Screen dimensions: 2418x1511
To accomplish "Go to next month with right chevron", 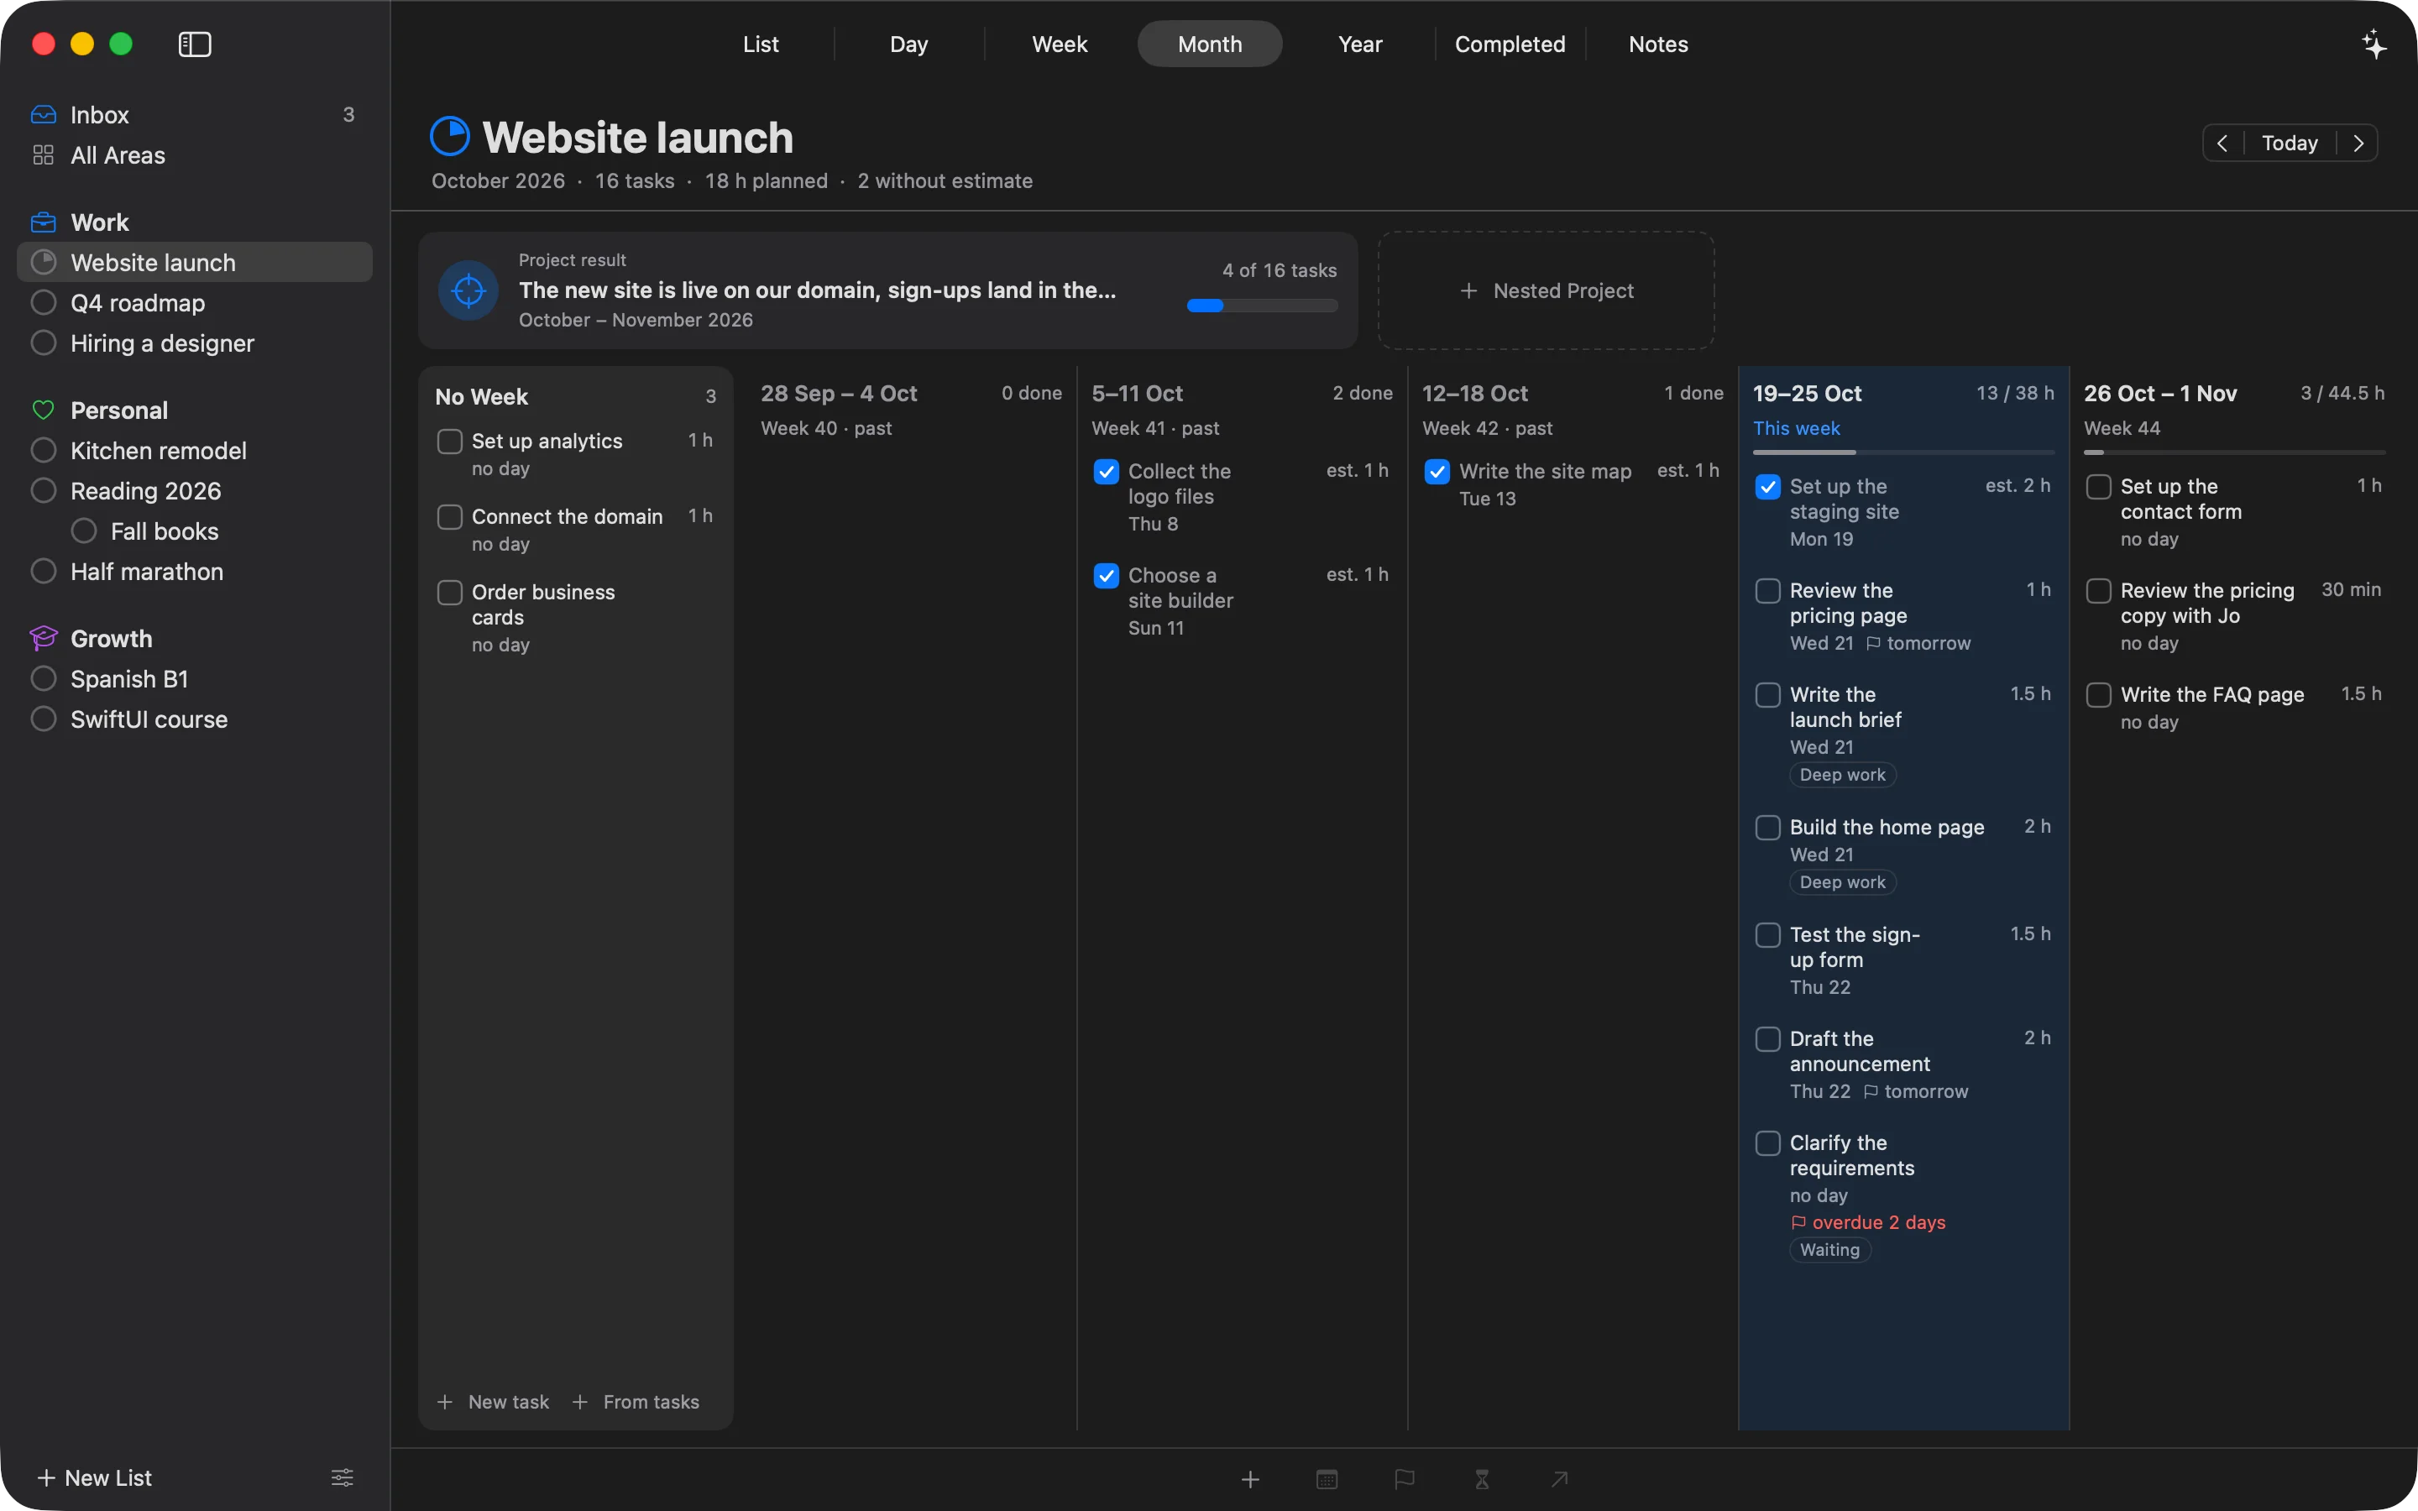I will coord(2358,143).
